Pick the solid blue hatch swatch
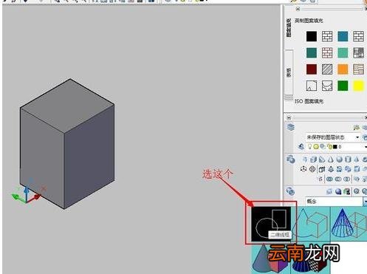 (343, 36)
